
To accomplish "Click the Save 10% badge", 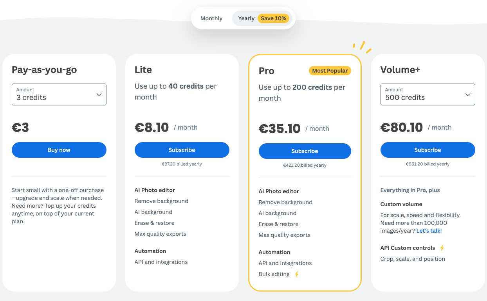I will tap(273, 18).
